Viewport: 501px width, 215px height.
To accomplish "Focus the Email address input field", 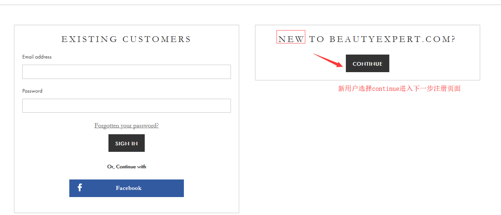I will pos(126,72).
